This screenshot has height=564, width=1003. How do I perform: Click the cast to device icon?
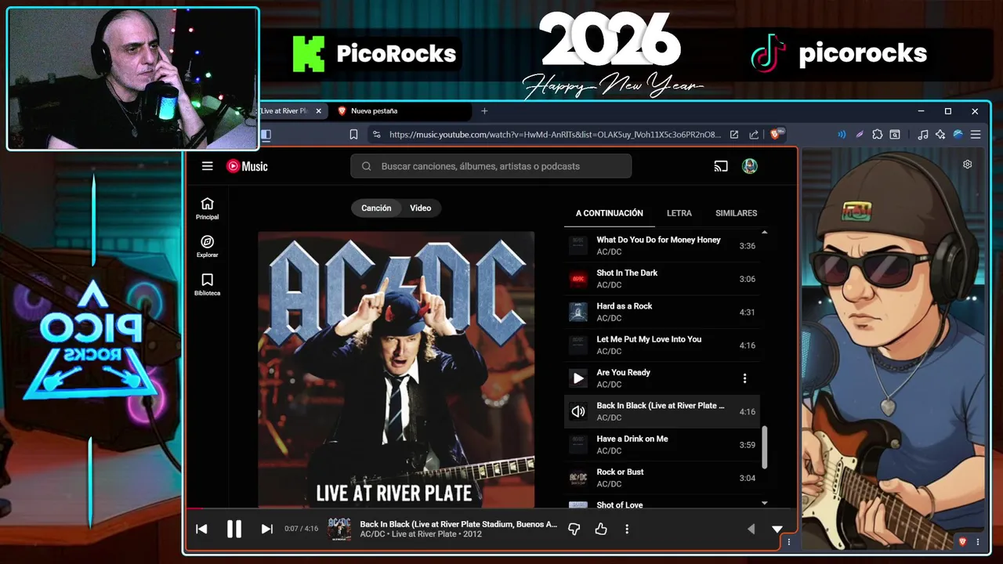tap(721, 166)
